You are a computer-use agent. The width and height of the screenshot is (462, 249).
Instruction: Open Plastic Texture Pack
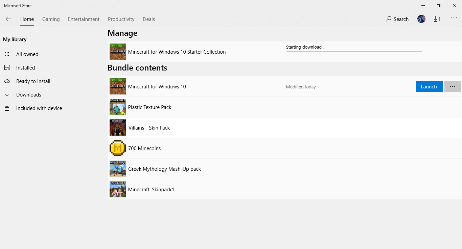click(150, 107)
